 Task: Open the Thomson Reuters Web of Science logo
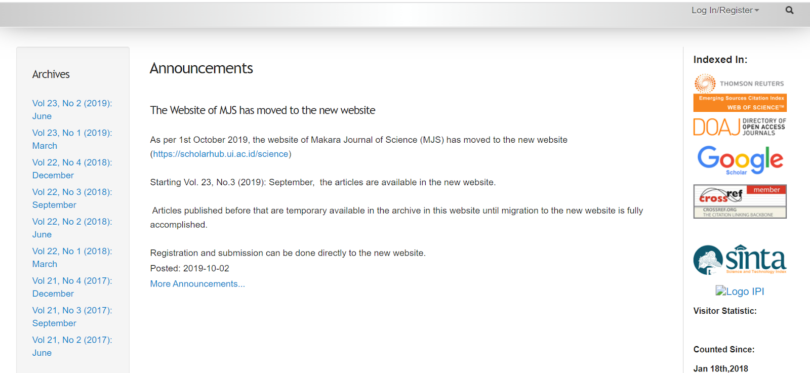(740, 93)
